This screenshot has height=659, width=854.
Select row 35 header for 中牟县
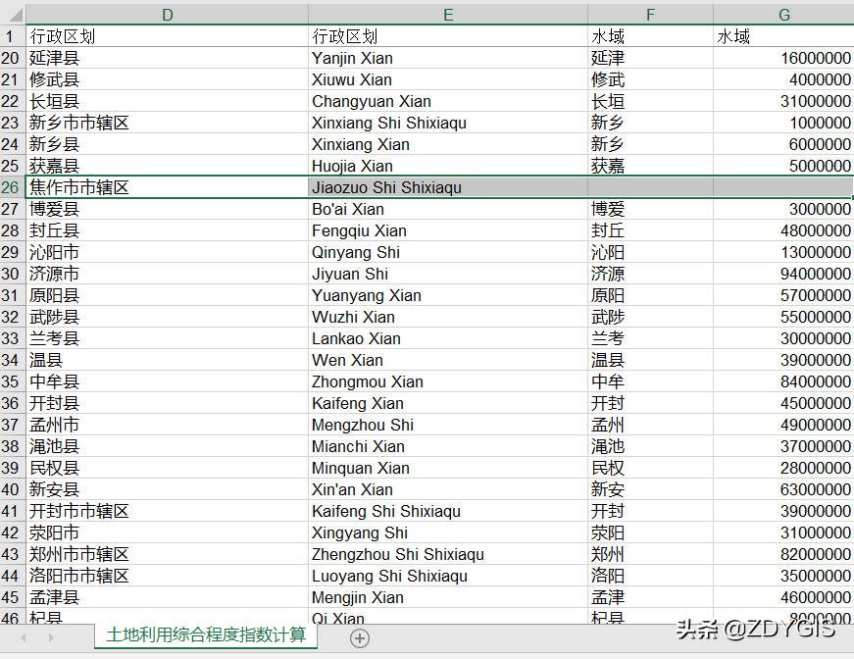[x=13, y=381]
